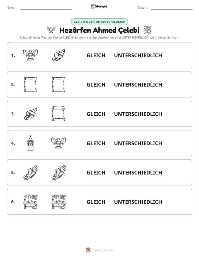Select the eagle image in row 4
The width and height of the screenshot is (199, 258).
[x=59, y=143]
